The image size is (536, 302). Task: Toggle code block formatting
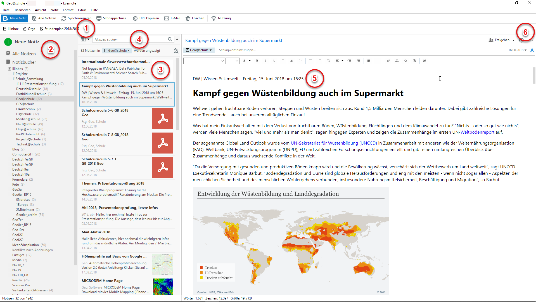(300, 61)
